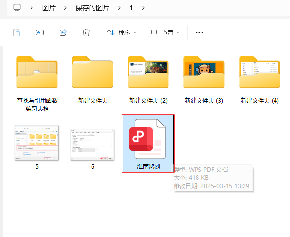Viewport: 290px width, 237px height.
Task: Expand the chevron after 图片
Action: point(65,8)
